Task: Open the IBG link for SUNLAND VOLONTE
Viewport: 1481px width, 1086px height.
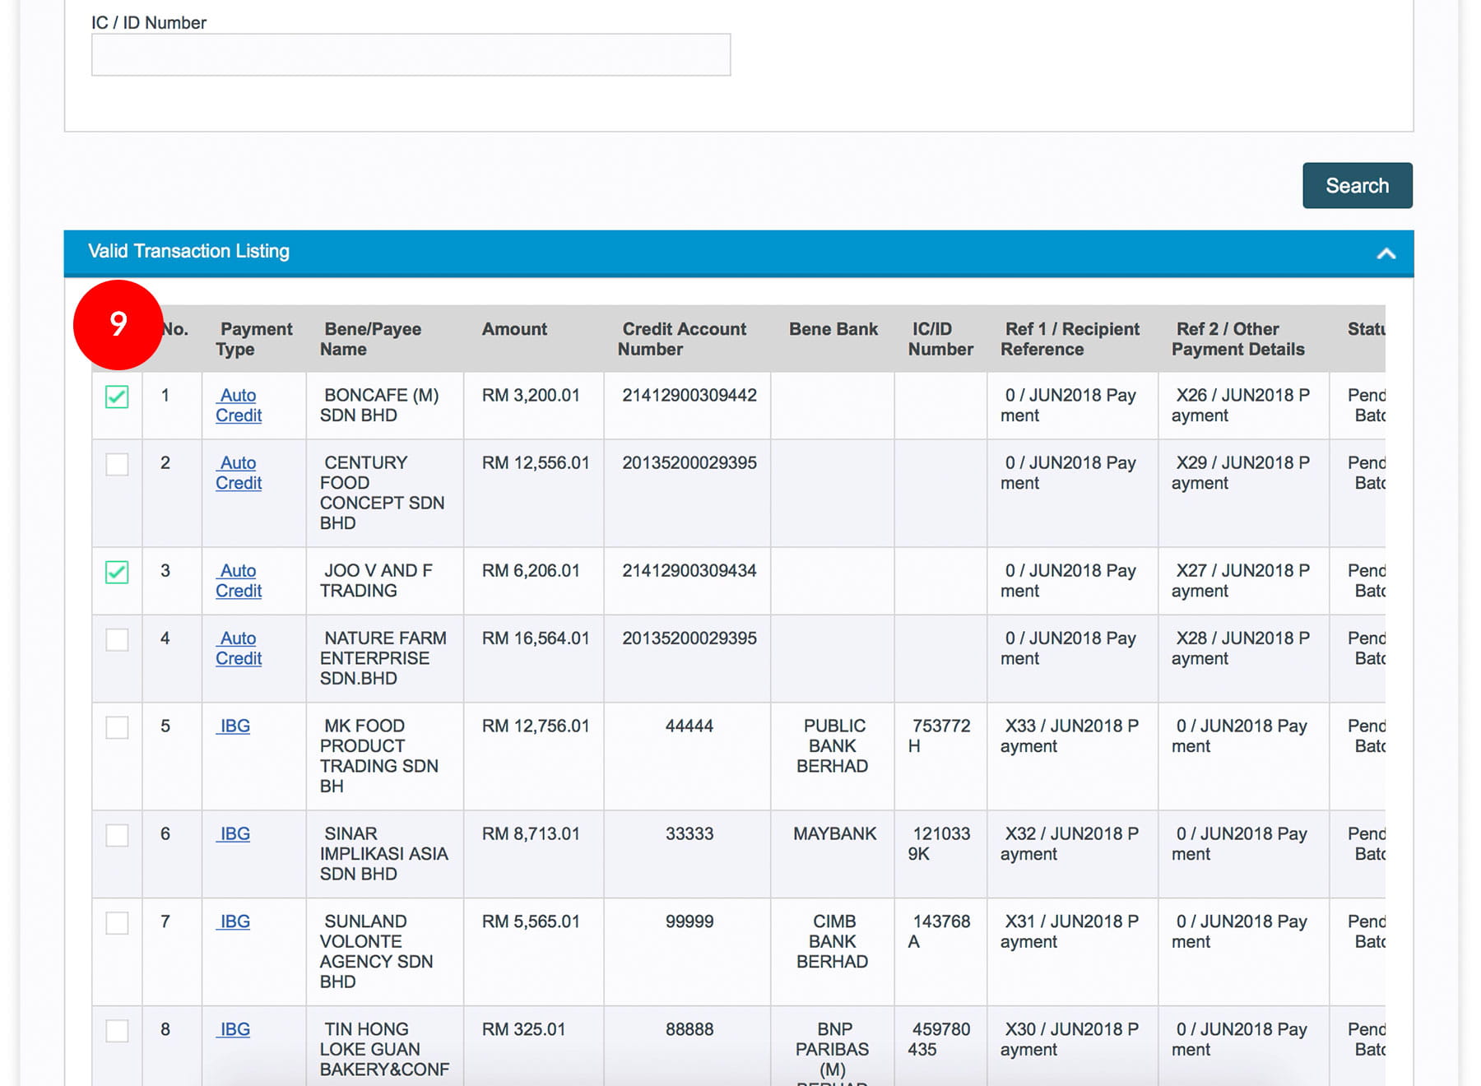Action: 234,921
